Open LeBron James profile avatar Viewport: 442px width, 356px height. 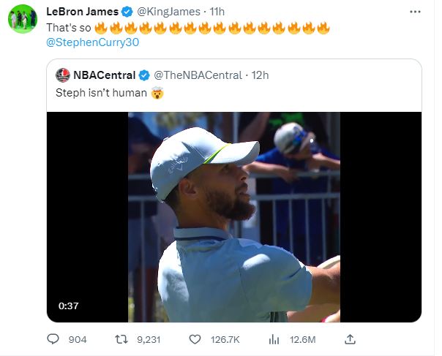click(23, 19)
